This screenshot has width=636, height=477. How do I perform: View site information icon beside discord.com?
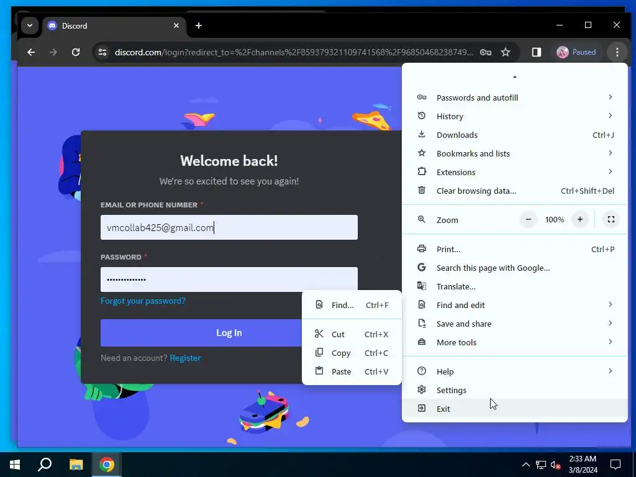point(102,52)
